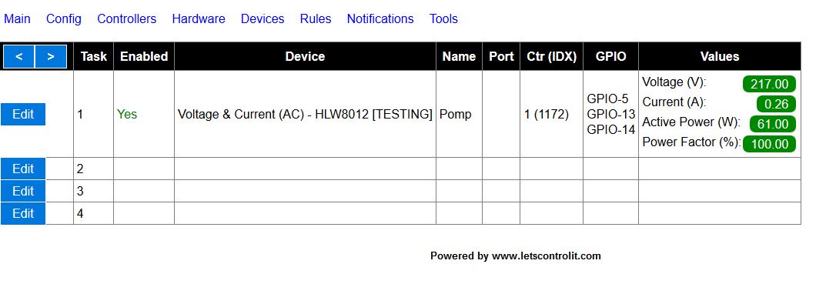Screen dimensions: 836x284
Task: Click the Power Factor 100.00 badge
Action: (769, 144)
